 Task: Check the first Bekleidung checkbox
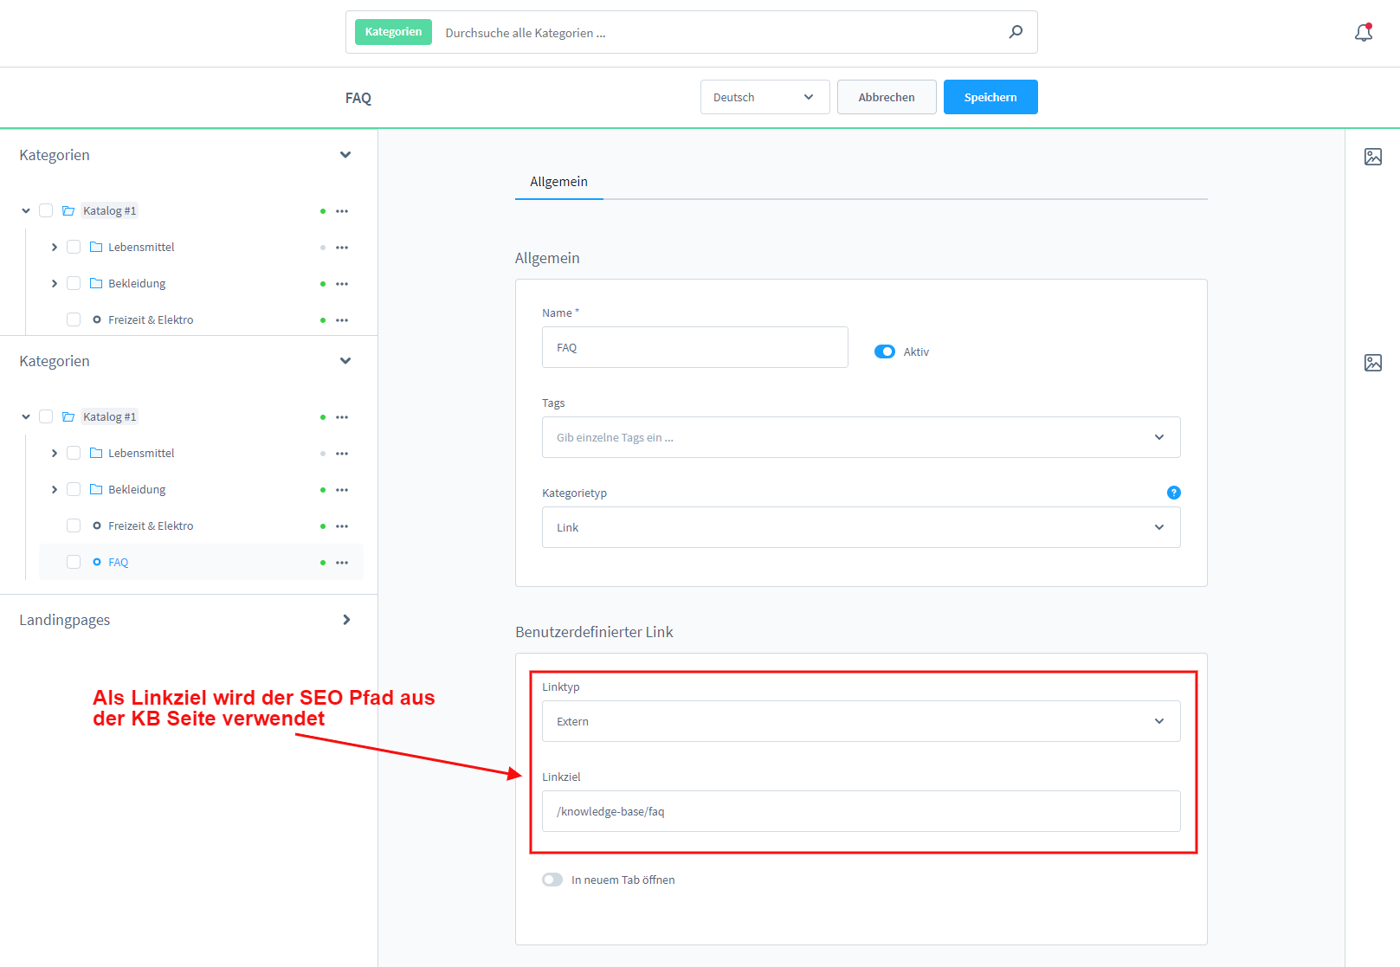[x=74, y=283]
